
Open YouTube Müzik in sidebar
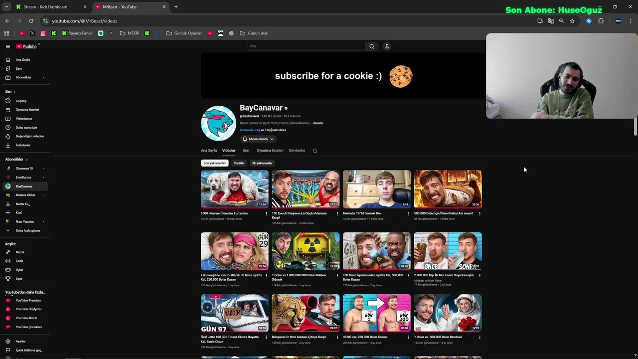(x=25, y=318)
